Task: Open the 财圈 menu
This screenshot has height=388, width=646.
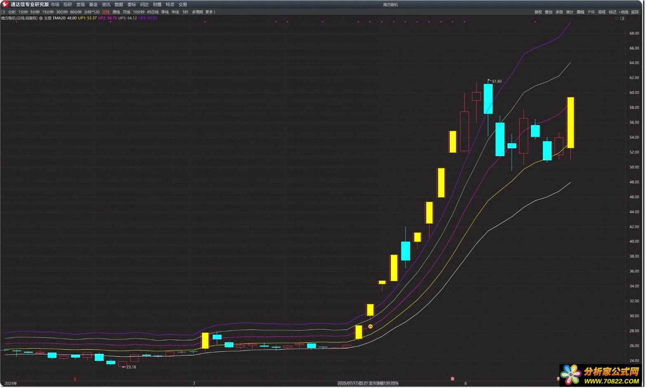Action: [x=157, y=5]
